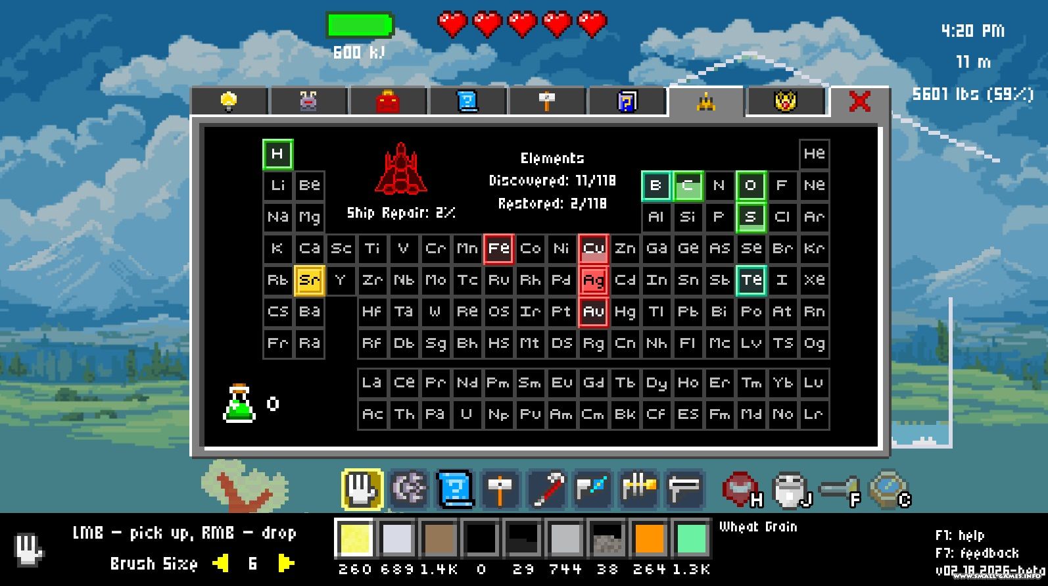Choose the yellow Wheat Grain material slot
Screen dimensions: 1048x586
coord(355,539)
